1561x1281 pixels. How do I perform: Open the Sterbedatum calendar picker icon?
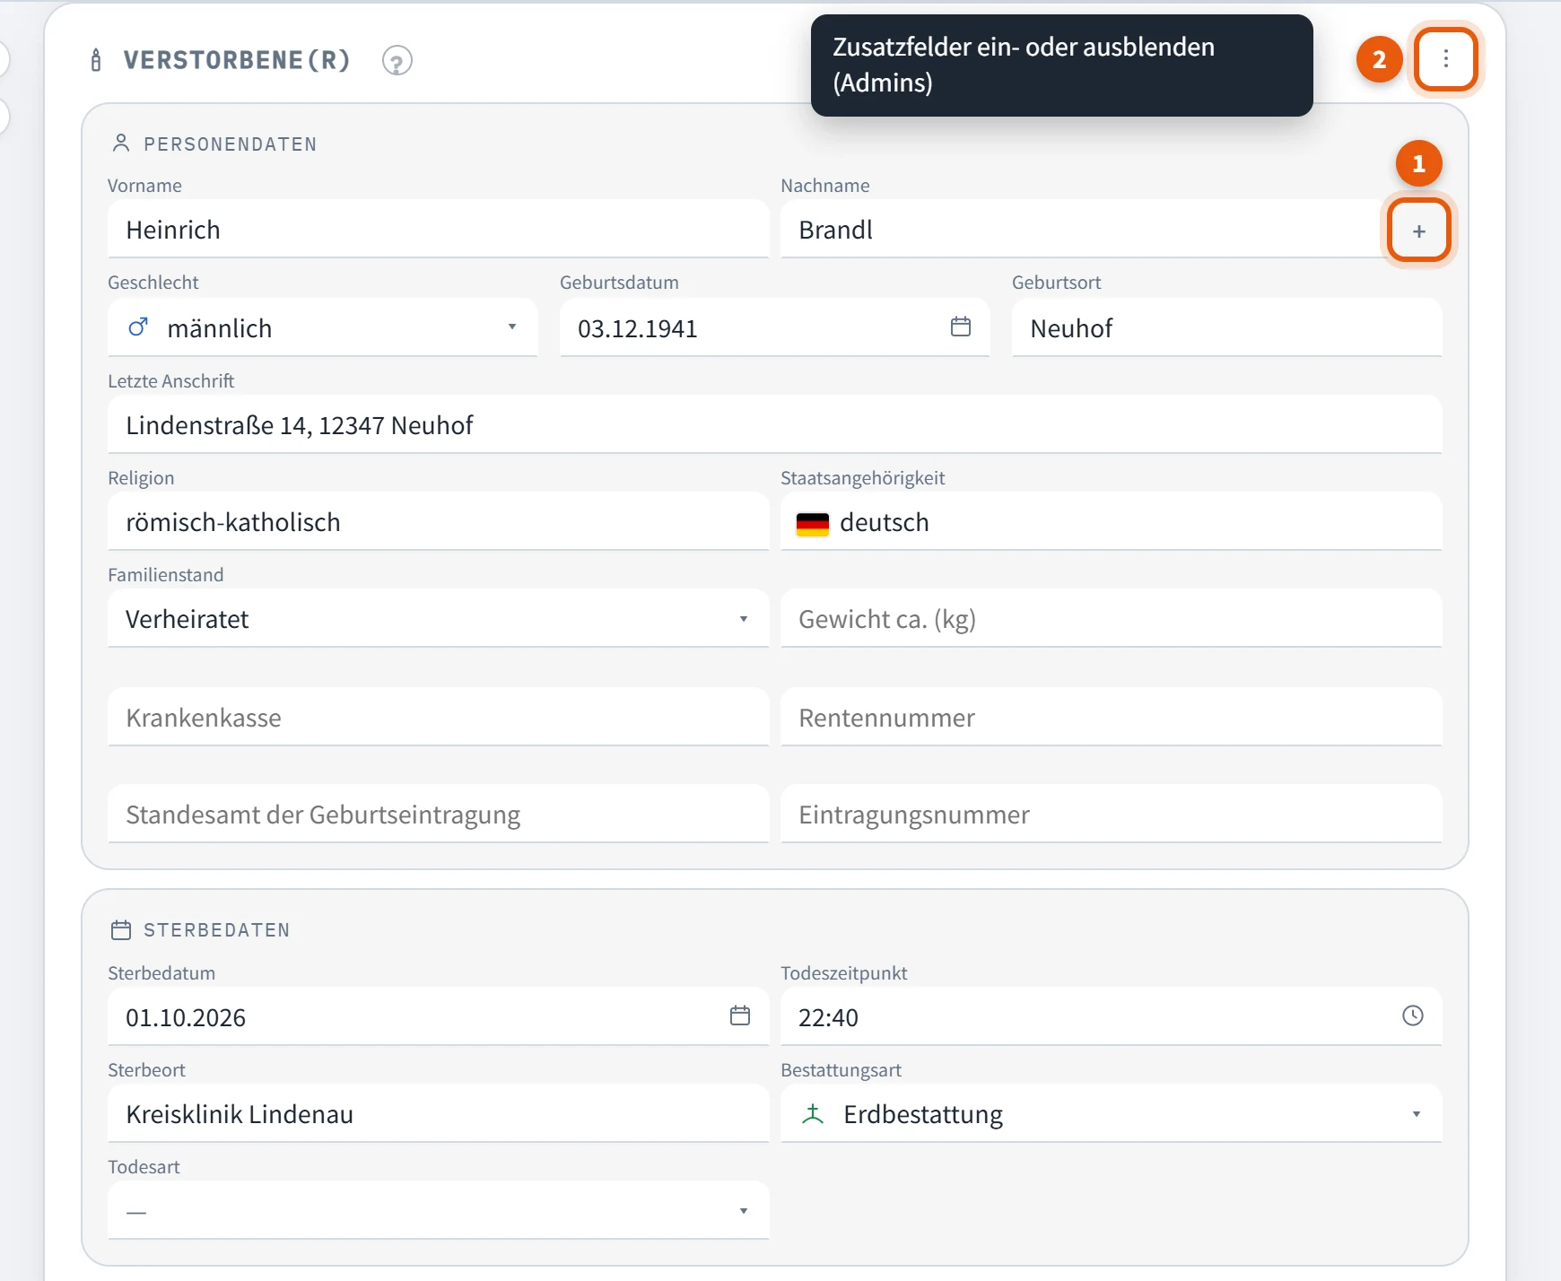coord(739,1015)
